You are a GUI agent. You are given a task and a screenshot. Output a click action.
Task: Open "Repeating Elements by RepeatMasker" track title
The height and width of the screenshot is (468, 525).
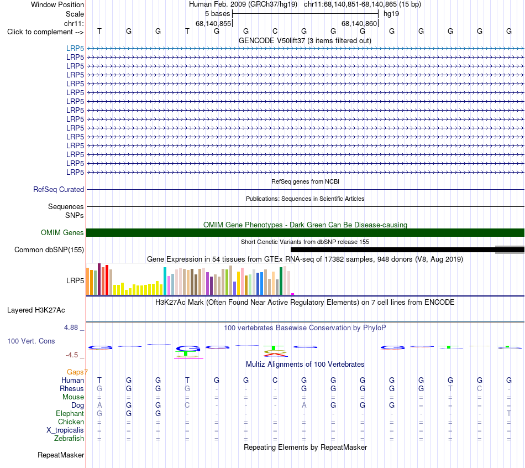pos(305,447)
